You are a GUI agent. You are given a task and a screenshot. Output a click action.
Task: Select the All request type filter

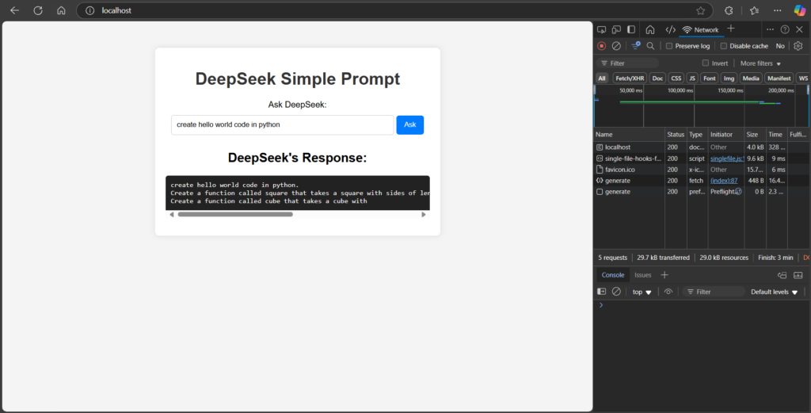pyautogui.click(x=602, y=78)
